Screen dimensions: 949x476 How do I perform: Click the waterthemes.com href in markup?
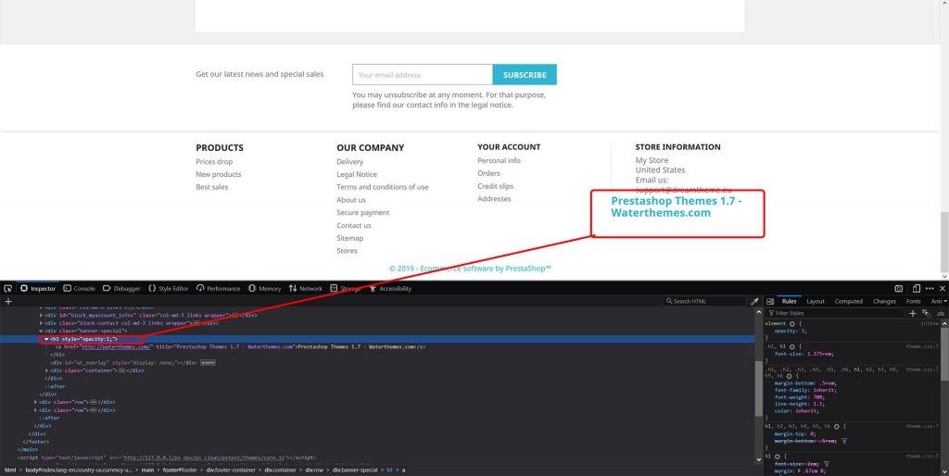pos(115,347)
